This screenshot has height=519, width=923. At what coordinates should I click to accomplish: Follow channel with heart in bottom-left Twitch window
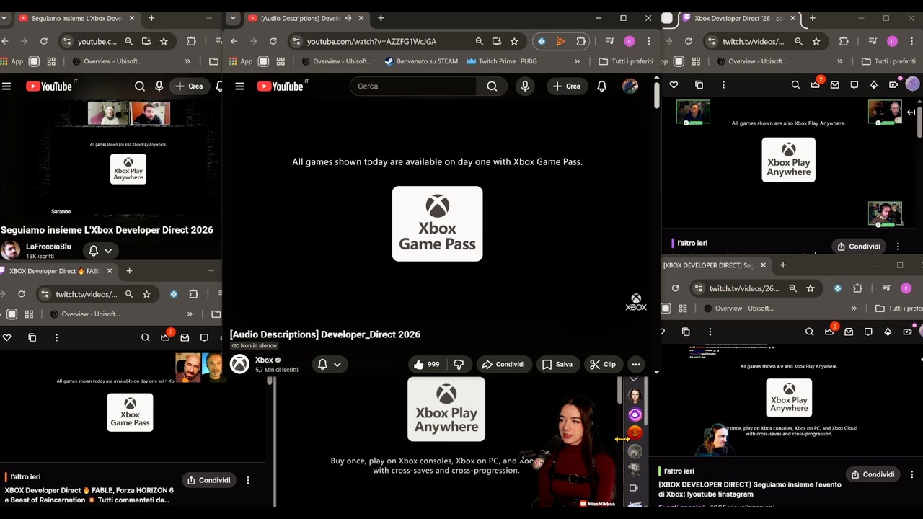[6, 337]
